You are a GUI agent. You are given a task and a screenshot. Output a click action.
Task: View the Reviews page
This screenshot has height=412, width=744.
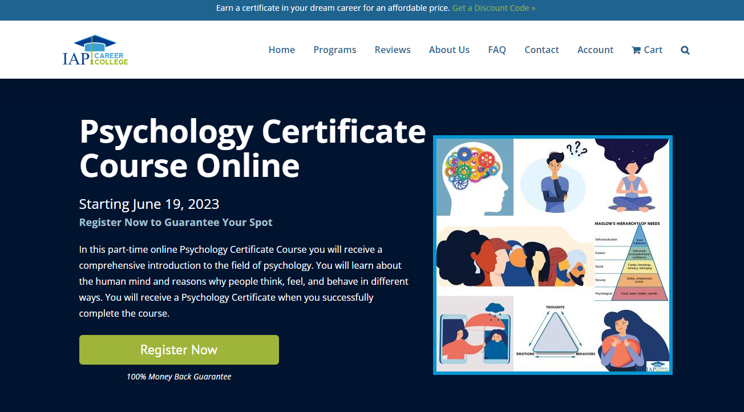pos(393,50)
